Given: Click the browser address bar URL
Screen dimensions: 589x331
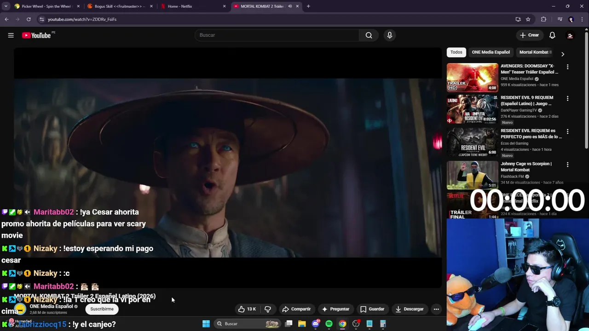Looking at the screenshot, I should point(82,19).
